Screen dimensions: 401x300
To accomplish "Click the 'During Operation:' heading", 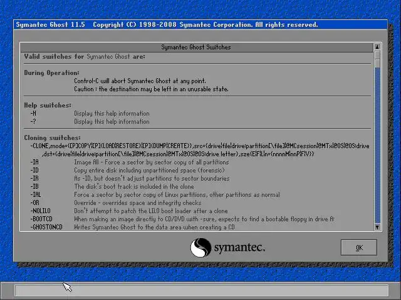I will [51, 73].
